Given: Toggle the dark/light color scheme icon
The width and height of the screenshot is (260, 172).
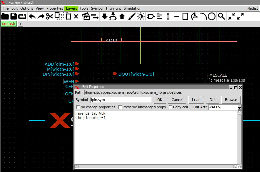Looking at the screenshot, I should pyautogui.click(x=141, y=16).
